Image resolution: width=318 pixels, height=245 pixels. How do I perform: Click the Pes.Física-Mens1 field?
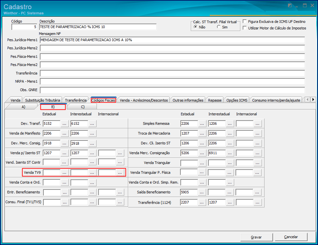[x=173, y=57]
